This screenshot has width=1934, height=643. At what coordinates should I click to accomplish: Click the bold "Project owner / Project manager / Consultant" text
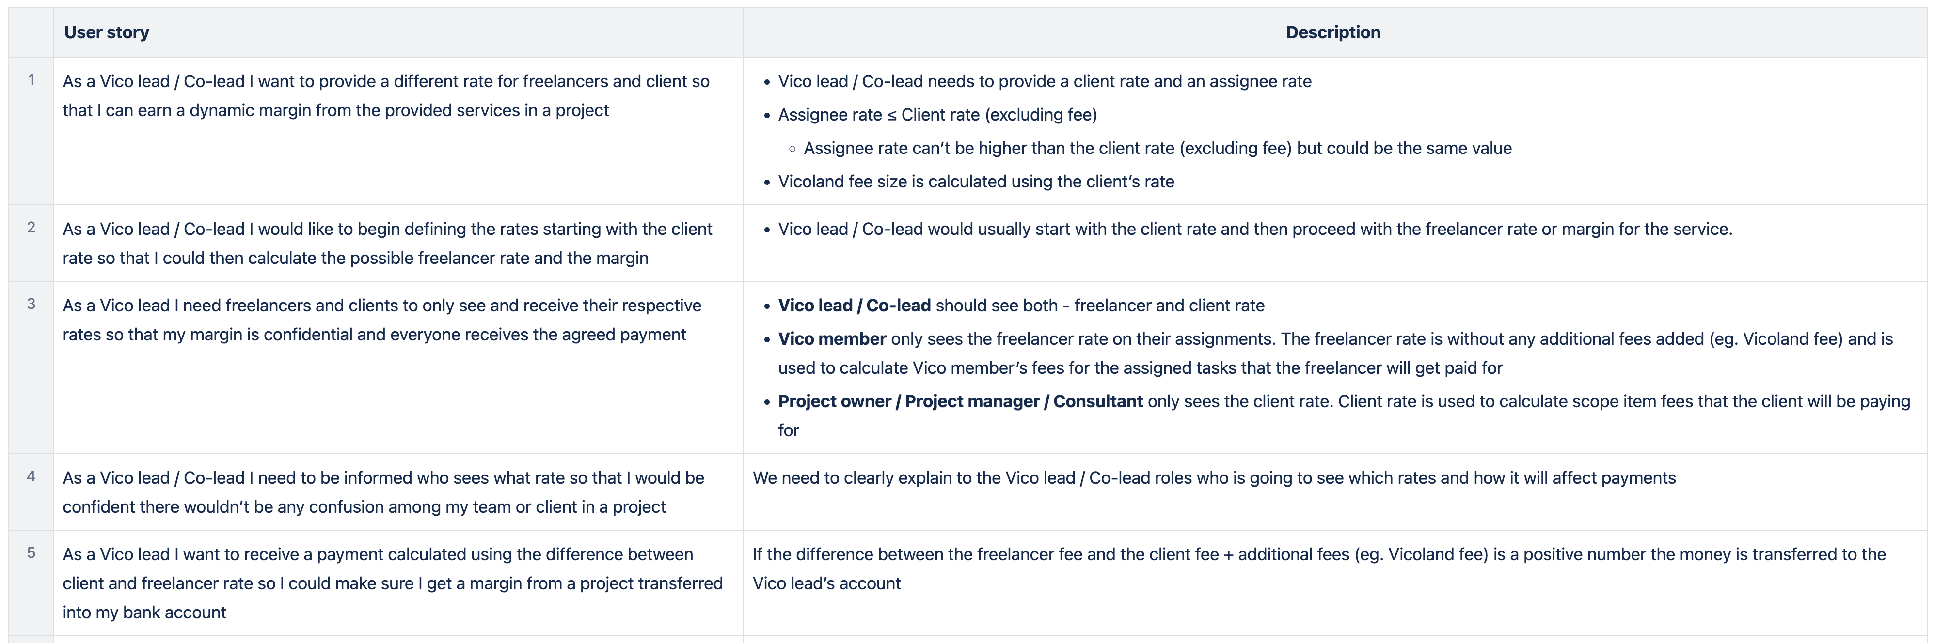(x=960, y=401)
